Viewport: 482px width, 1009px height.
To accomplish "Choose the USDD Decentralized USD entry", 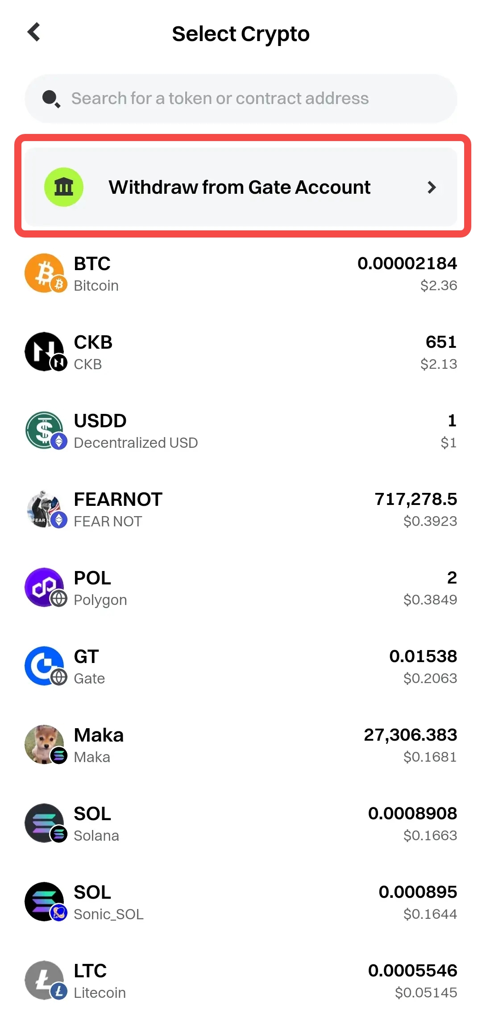I will point(241,431).
